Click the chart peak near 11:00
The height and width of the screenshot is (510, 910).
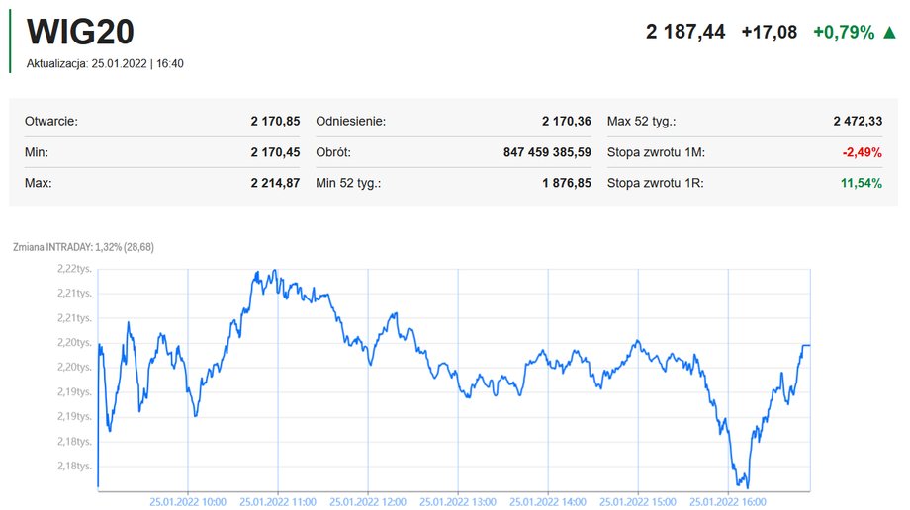point(274,271)
